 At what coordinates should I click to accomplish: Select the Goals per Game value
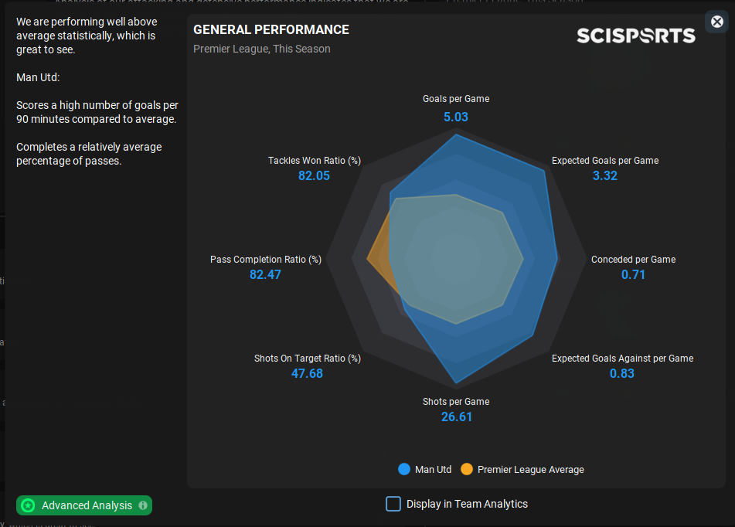pos(456,117)
